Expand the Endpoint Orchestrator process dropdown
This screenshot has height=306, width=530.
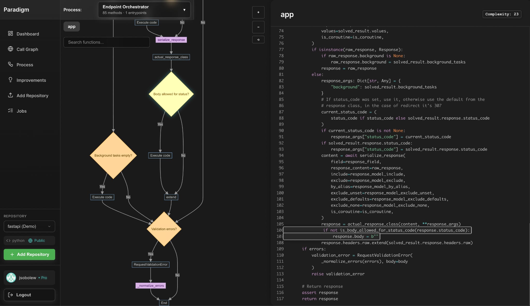[144, 10]
